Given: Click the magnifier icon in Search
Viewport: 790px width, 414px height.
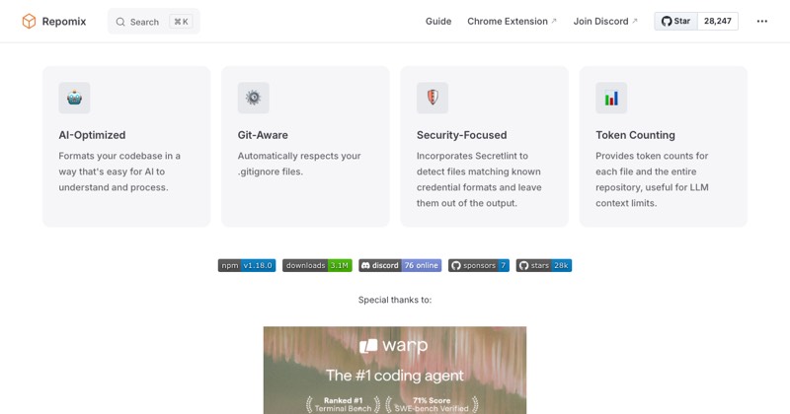Looking at the screenshot, I should [120, 22].
